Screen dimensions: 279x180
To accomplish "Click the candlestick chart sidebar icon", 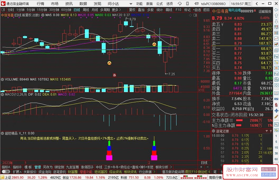I will point(276,44).
